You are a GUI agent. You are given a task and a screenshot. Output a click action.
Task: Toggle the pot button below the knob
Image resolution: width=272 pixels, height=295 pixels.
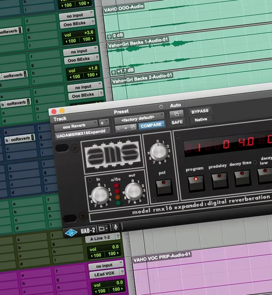tap(164, 187)
